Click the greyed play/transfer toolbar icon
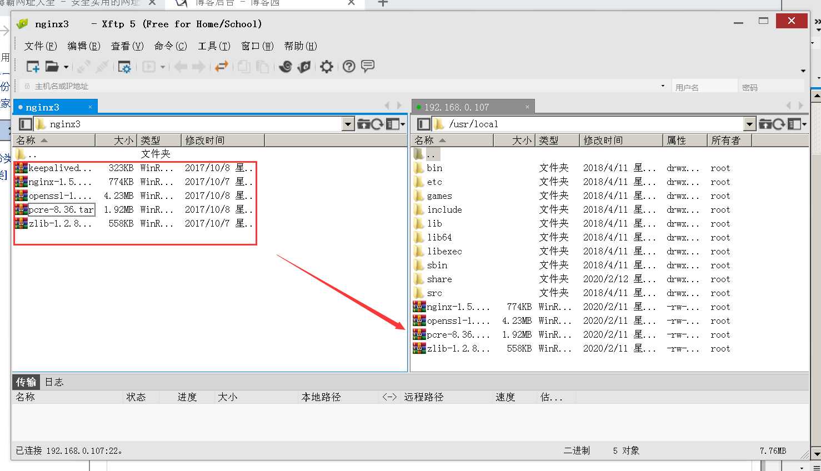821x471 pixels. click(x=149, y=67)
